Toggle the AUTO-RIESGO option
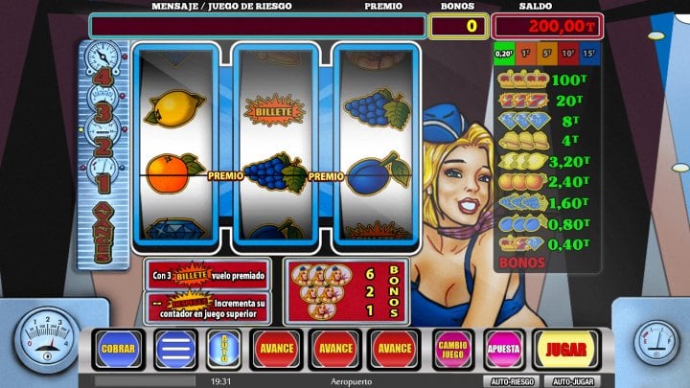690x388 pixels. tap(512, 381)
